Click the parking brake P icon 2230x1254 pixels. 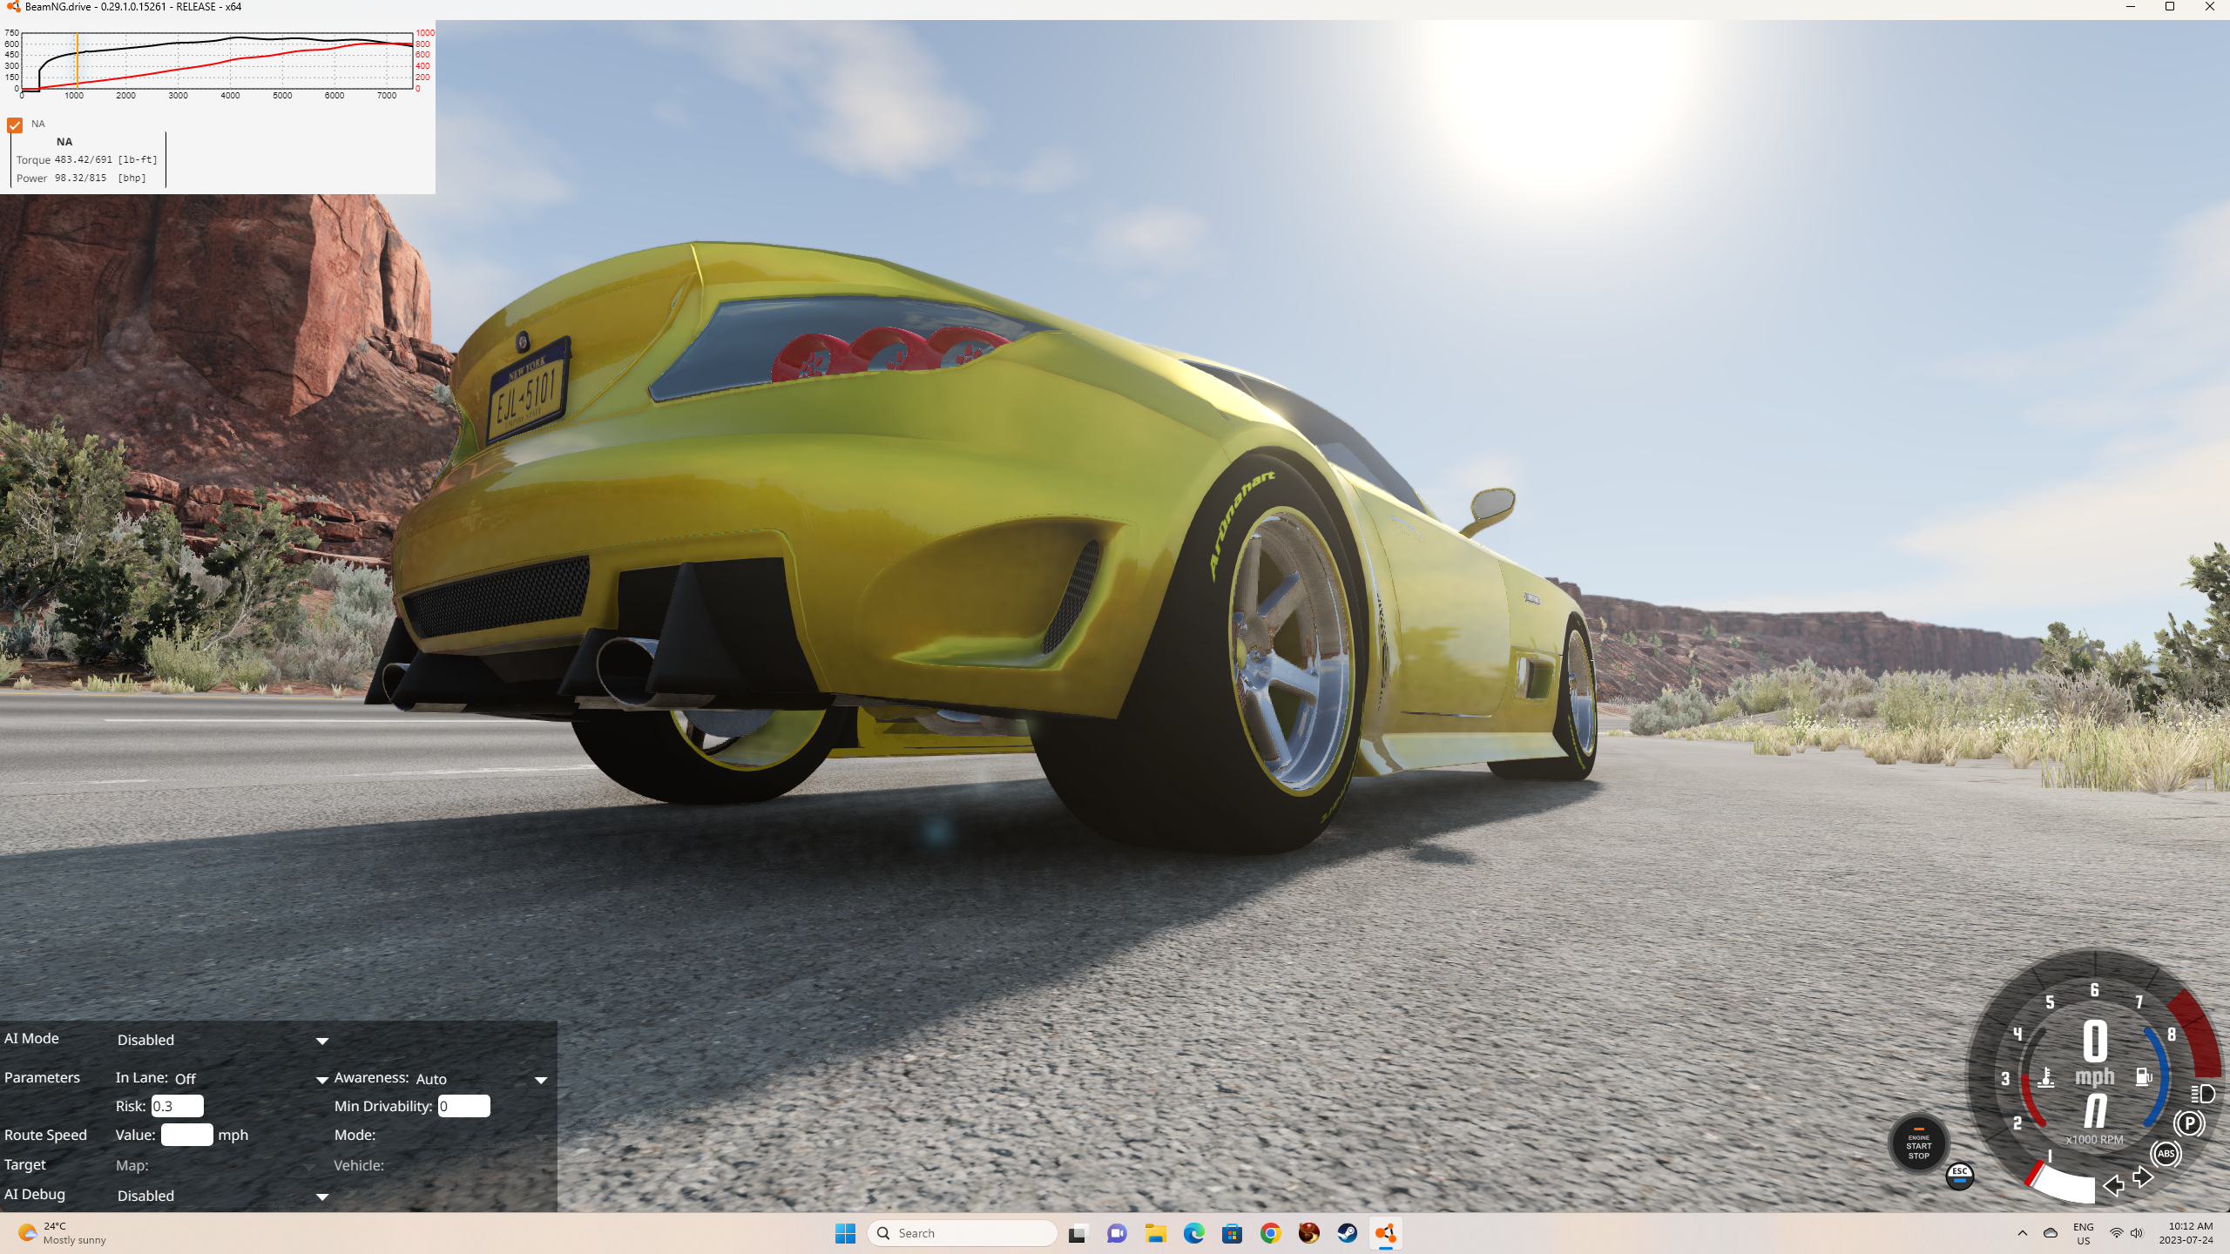tap(2188, 1123)
